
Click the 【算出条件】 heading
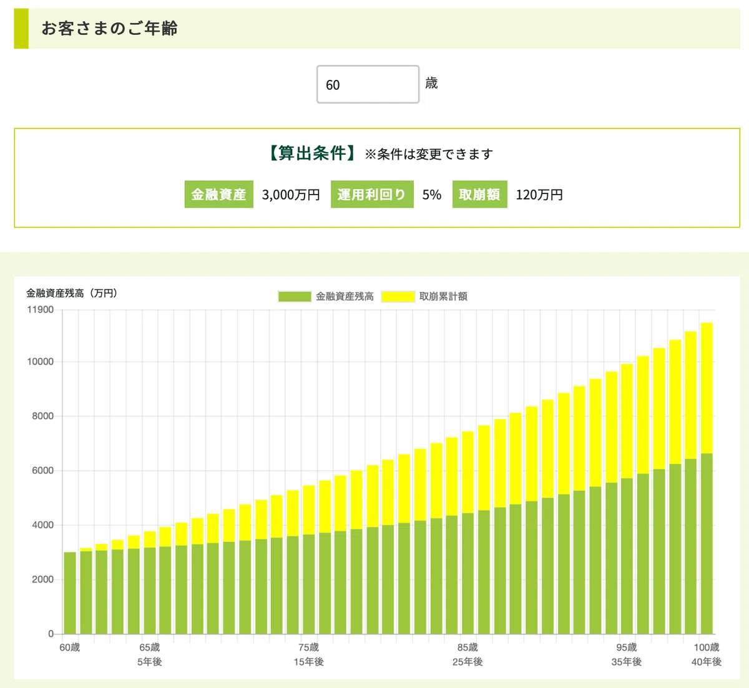click(312, 153)
